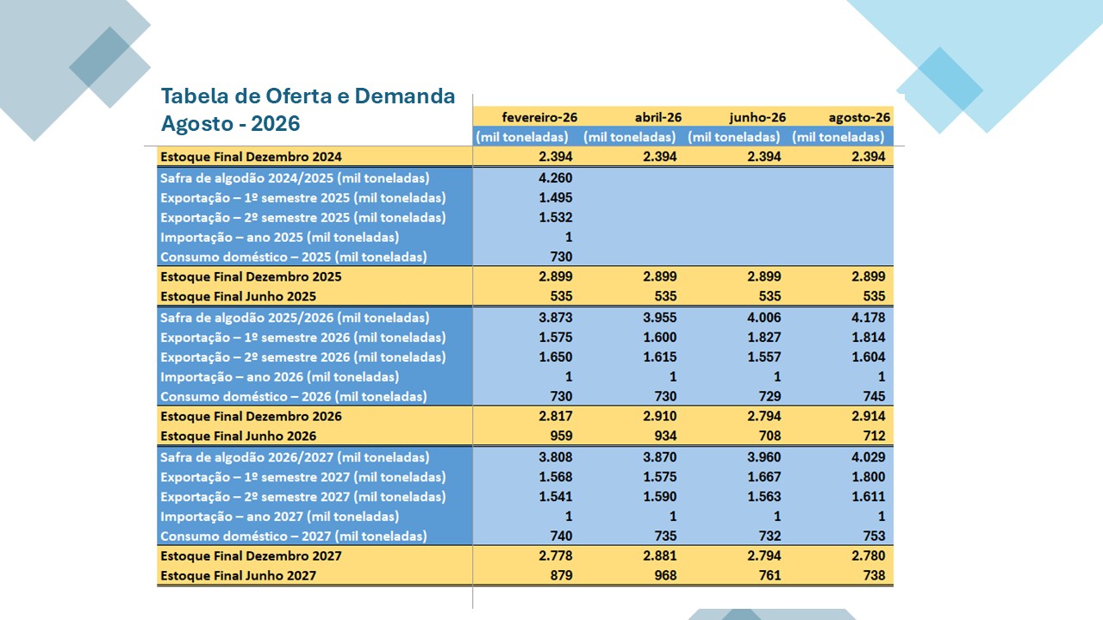Image resolution: width=1103 pixels, height=620 pixels.
Task: Click value 1.495 in Exportação 1º semestre 2025
Action: pyautogui.click(x=556, y=198)
